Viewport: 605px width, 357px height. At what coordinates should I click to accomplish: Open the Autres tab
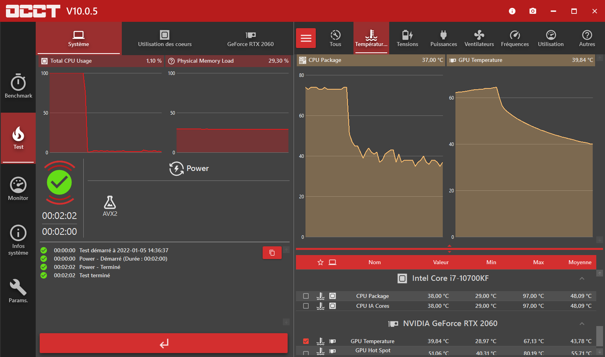click(x=587, y=38)
